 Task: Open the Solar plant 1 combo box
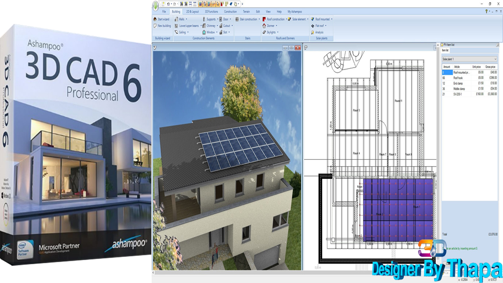pyautogui.click(x=469, y=59)
